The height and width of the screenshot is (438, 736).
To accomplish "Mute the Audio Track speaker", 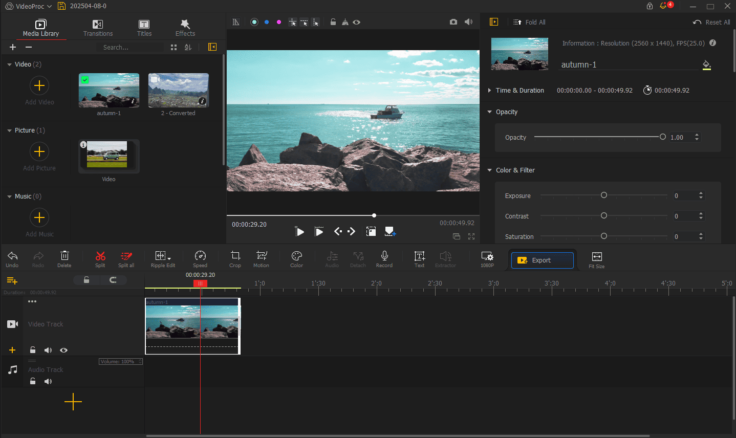I will click(x=48, y=382).
